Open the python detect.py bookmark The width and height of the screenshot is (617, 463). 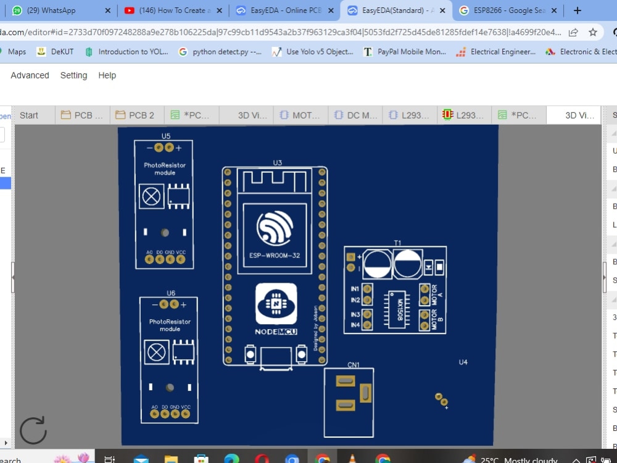click(x=220, y=52)
